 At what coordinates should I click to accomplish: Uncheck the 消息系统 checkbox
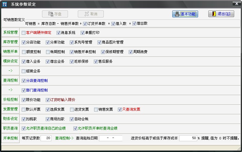click(58, 33)
